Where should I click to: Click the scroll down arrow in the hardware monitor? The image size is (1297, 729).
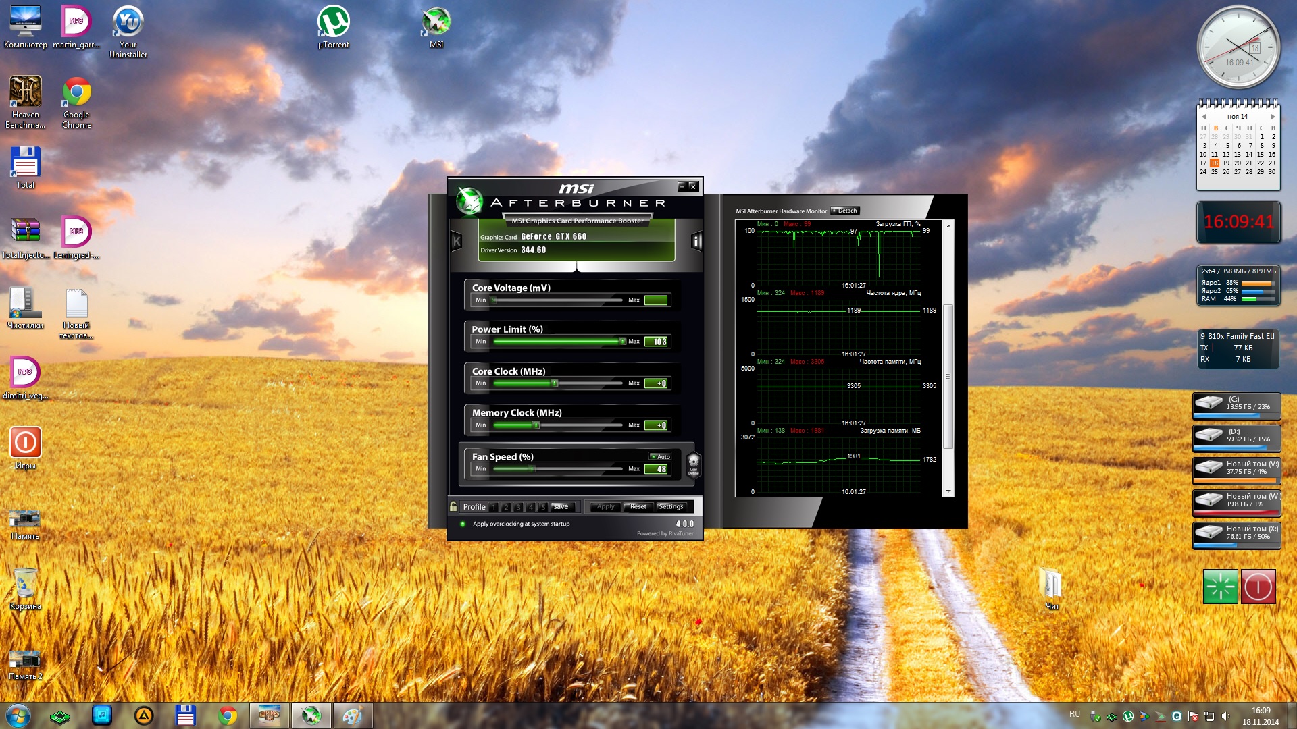click(948, 491)
